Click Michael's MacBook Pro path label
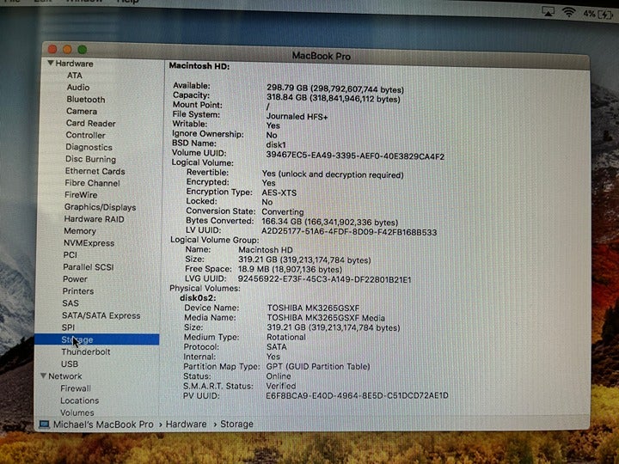This screenshot has width=619, height=464. (x=103, y=424)
